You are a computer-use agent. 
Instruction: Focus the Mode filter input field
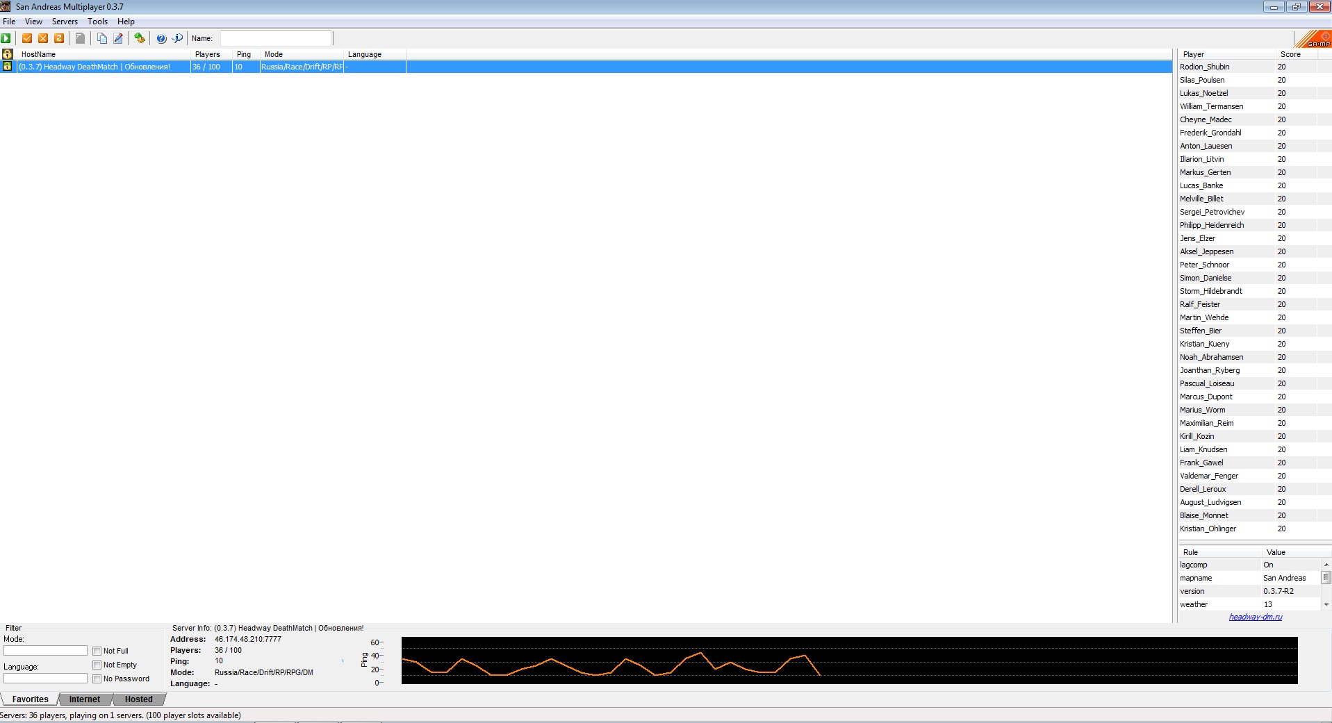(46, 651)
